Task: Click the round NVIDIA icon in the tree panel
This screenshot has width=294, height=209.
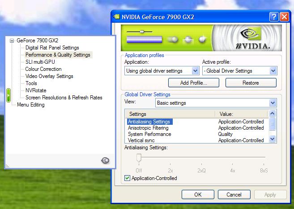Action: (105, 160)
